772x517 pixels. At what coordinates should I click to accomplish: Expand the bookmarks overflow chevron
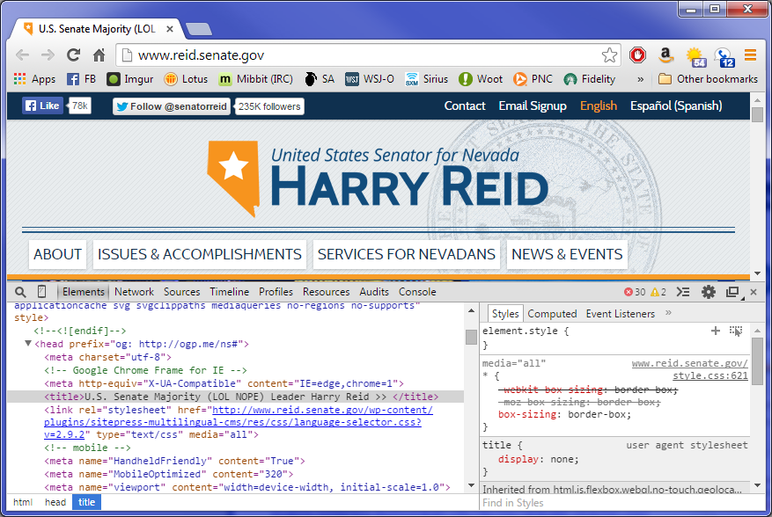tap(640, 79)
